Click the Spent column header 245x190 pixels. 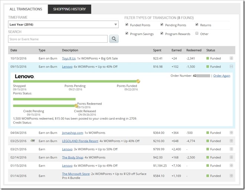click(157, 50)
